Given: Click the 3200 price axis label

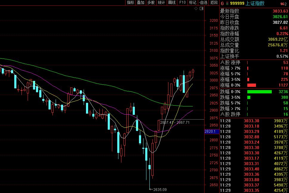Looking at the screenshot, I should pos(214,21).
